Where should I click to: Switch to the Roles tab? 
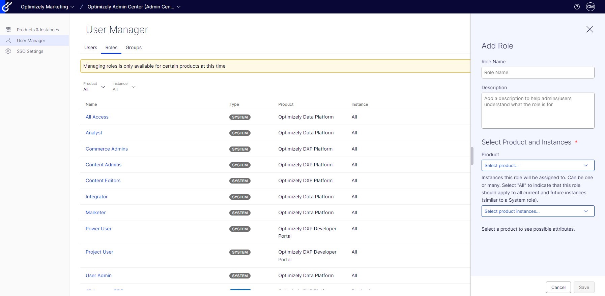[x=111, y=47]
